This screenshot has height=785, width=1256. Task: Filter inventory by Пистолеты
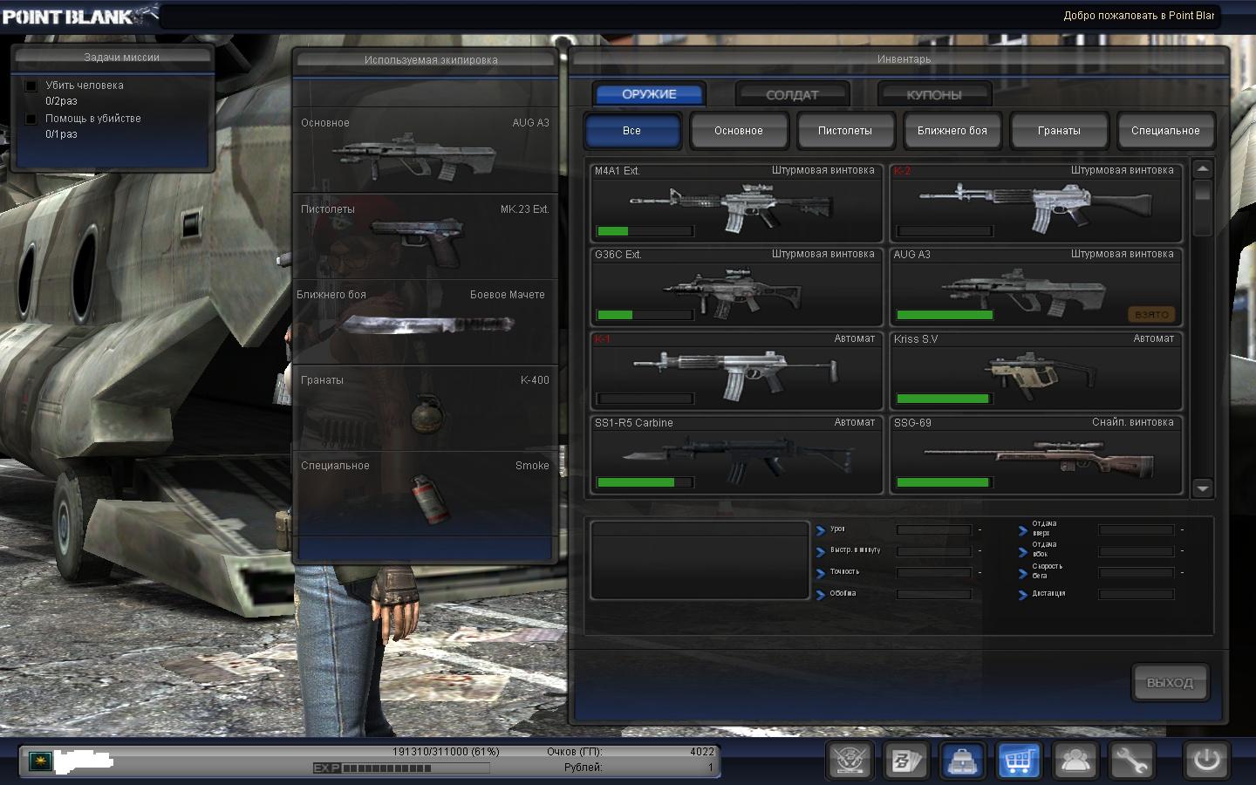[x=844, y=131]
